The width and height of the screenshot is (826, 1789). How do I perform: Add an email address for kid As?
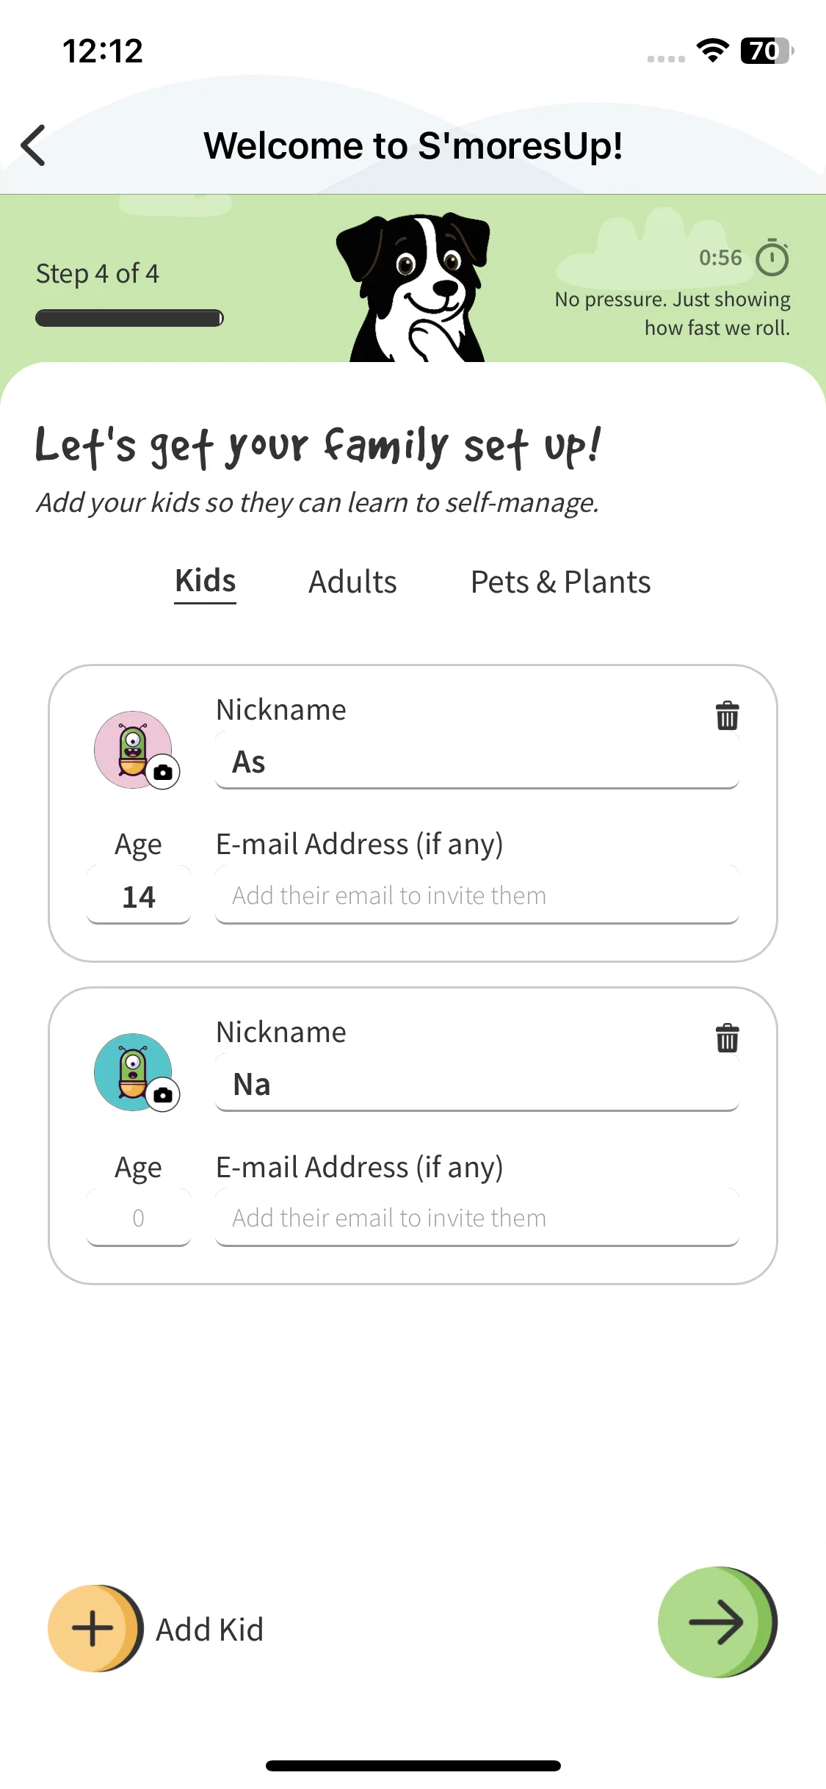pyautogui.click(x=477, y=896)
